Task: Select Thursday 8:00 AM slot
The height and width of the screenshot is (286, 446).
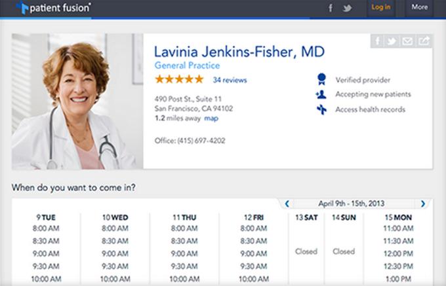Action: click(184, 228)
